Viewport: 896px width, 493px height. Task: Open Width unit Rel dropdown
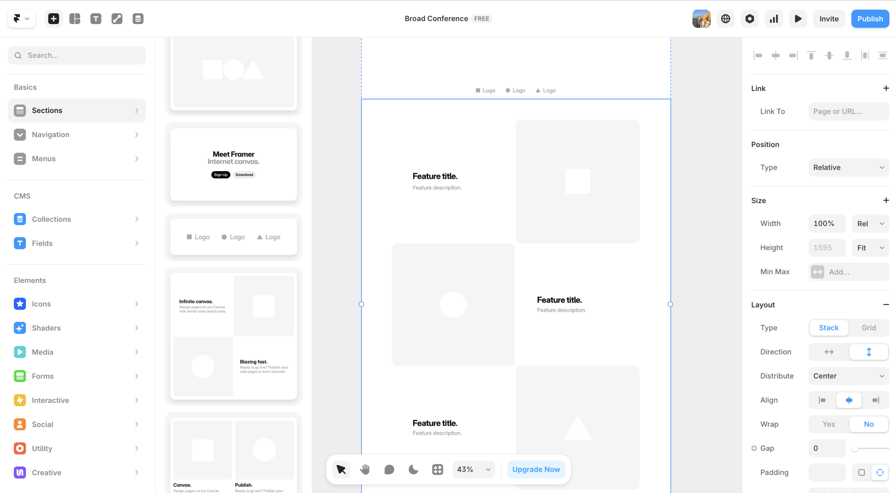point(870,224)
